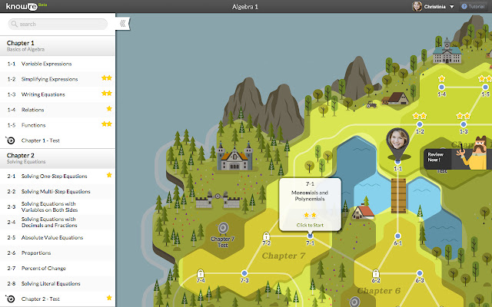Viewport: 492px width, 307px height.
Task: Click the star beside Solving One-Step Equations
Action: (x=109, y=175)
